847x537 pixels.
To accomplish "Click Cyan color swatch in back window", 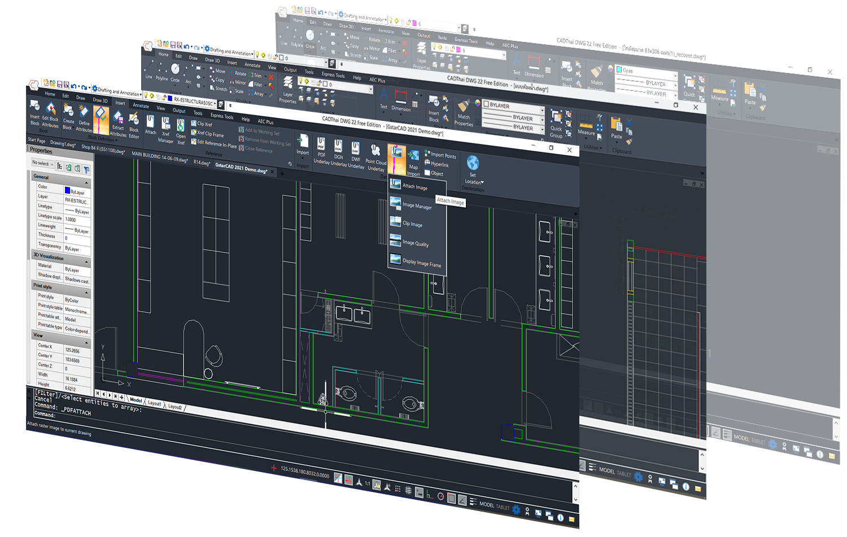I will coord(619,70).
